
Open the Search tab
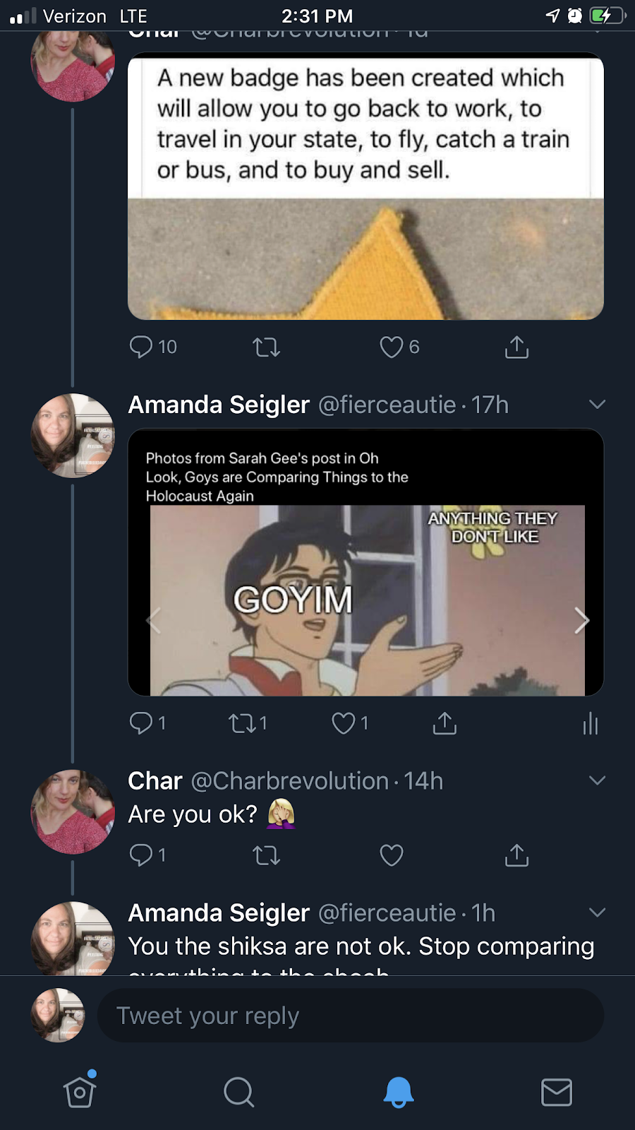click(238, 1092)
